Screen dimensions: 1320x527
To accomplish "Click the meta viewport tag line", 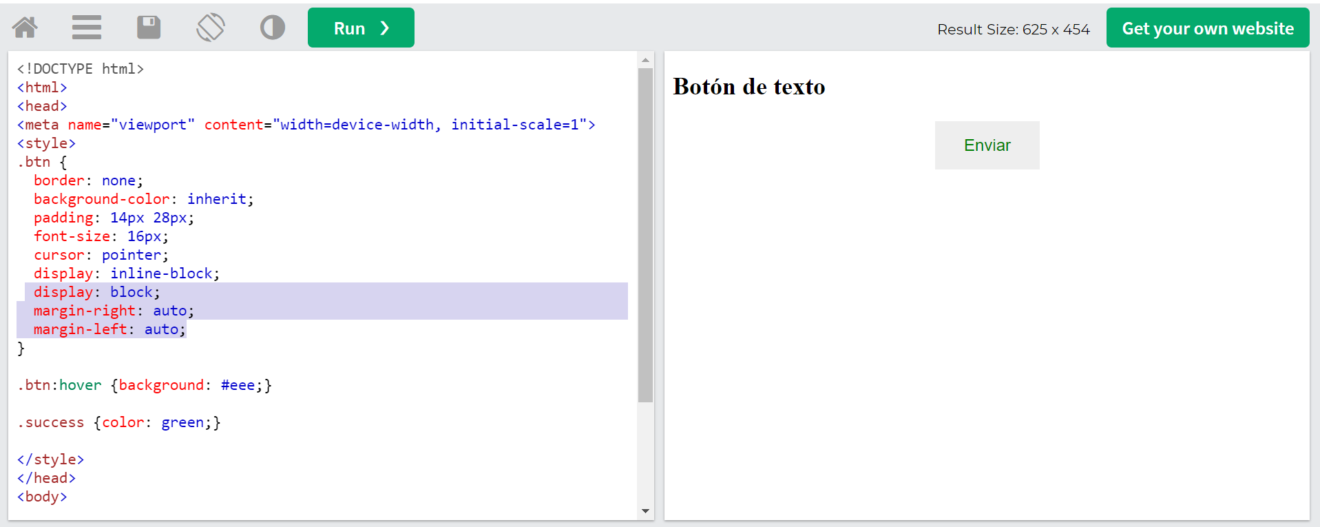I will tap(306, 125).
